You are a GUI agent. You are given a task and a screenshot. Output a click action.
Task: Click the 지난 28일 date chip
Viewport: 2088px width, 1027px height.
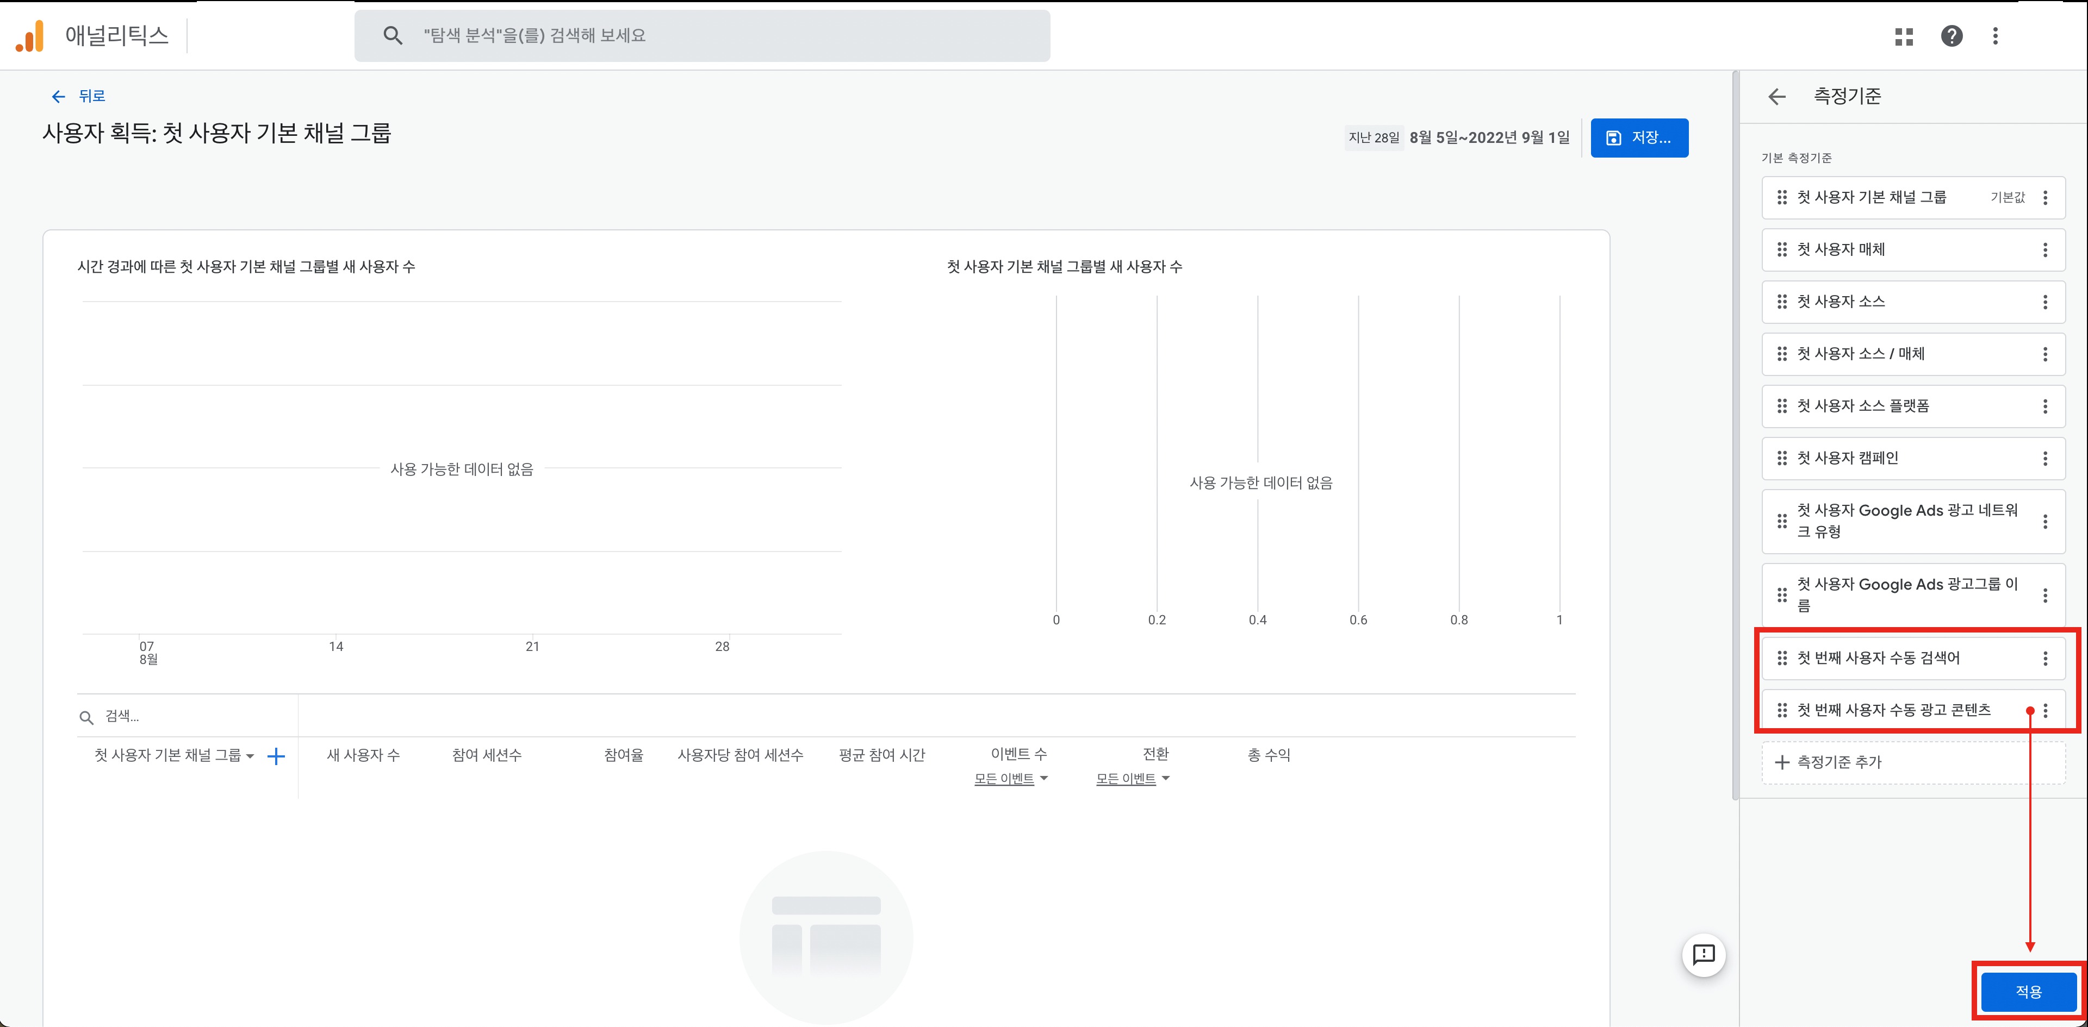1374,137
